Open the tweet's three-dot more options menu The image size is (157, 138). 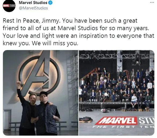152,3
